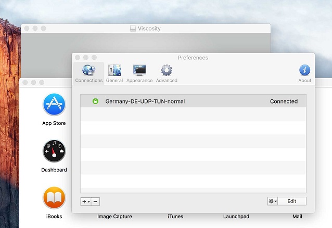The width and height of the screenshot is (332, 228).
Task: Click the Edit button
Action: point(292,201)
